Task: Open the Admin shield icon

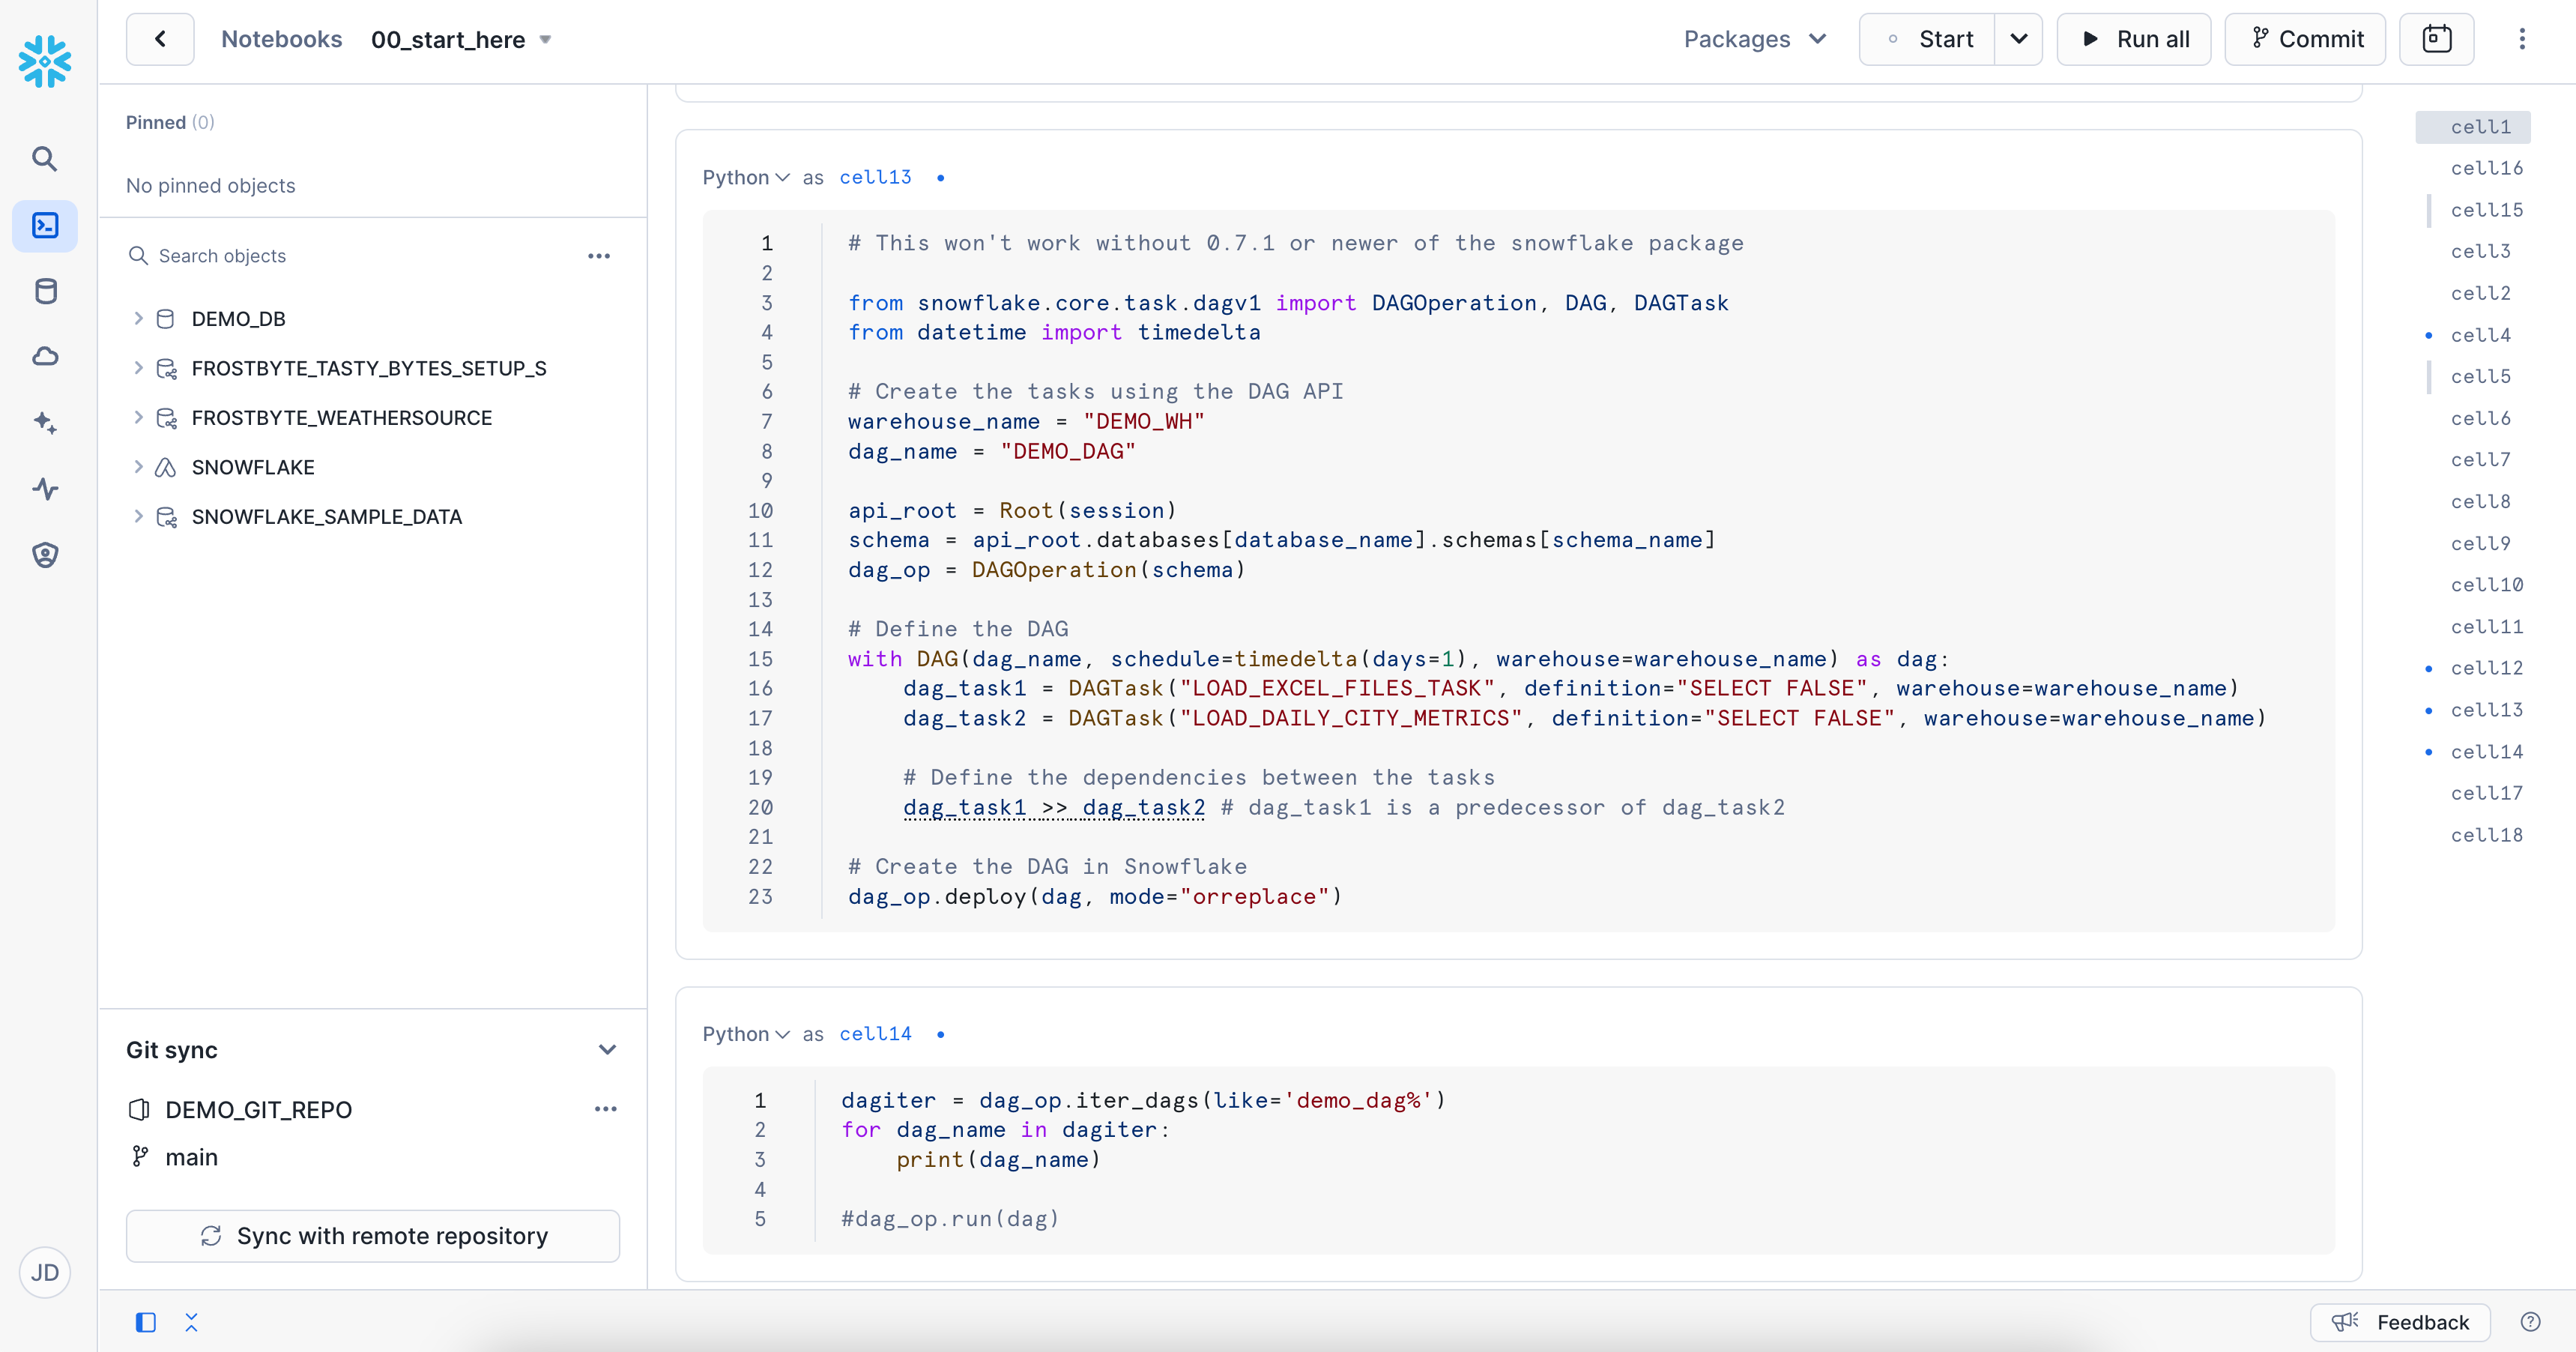Action: point(45,555)
